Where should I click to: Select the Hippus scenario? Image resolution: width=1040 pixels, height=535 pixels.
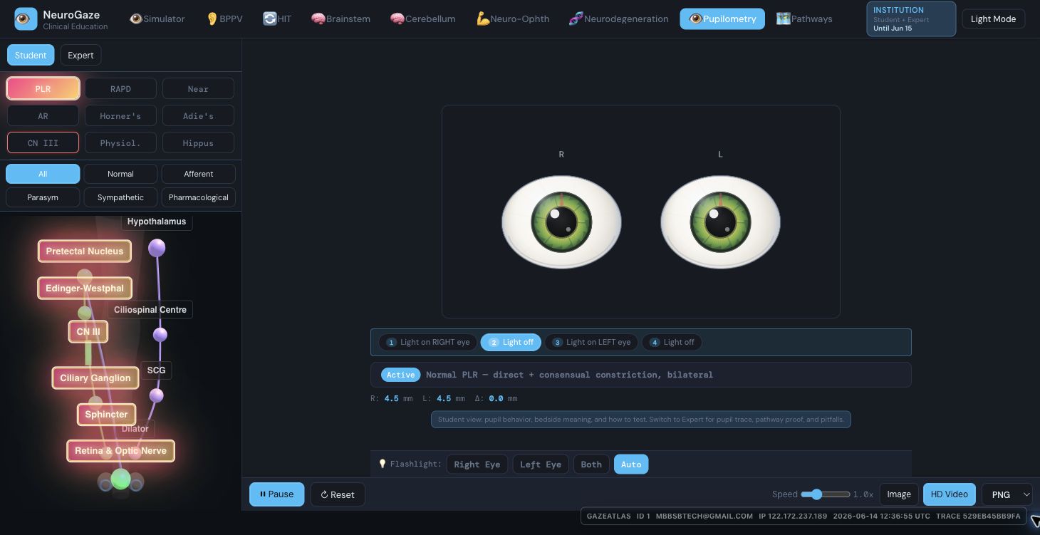pos(198,143)
